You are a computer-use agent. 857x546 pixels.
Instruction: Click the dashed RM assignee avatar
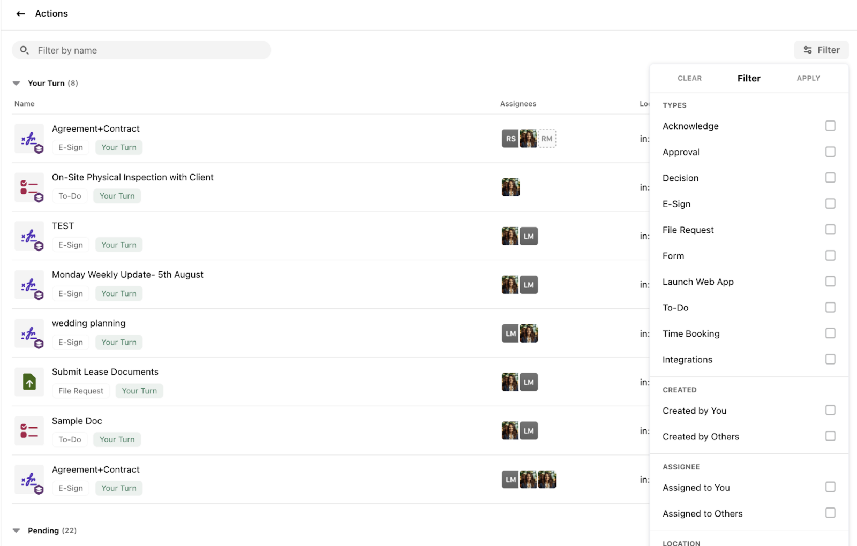pos(547,138)
